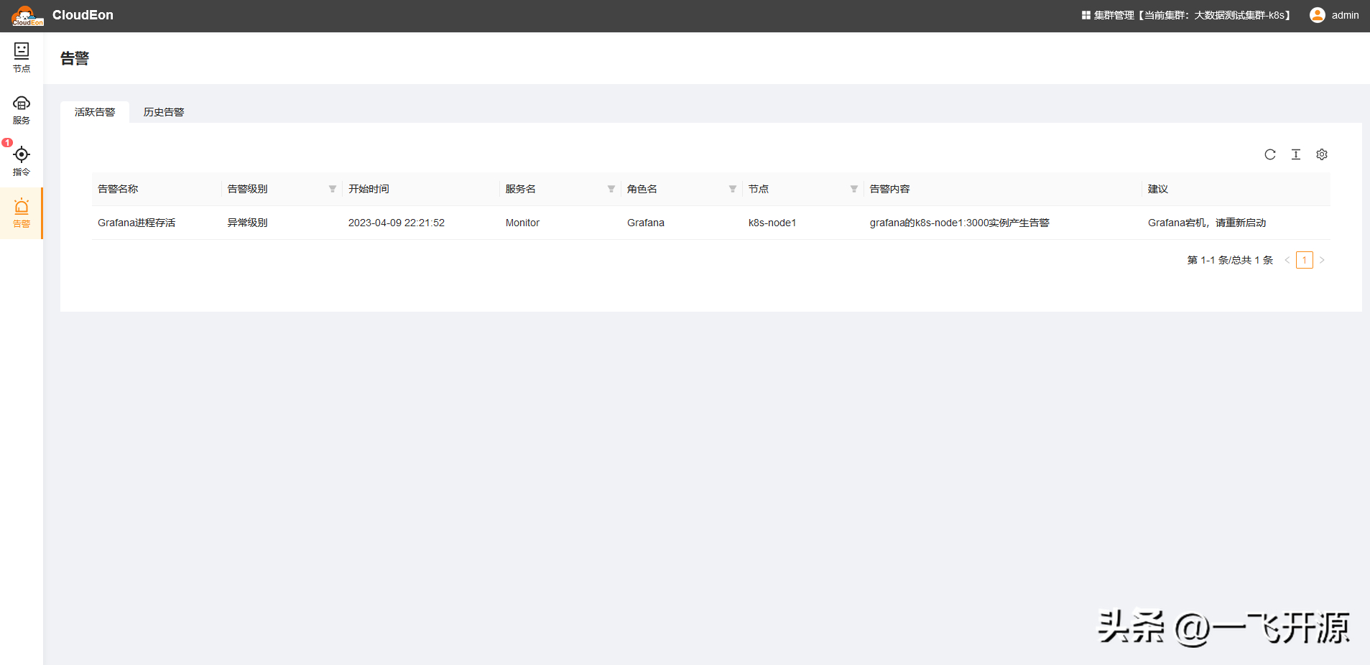
Task: Open 服务名 column filter
Action: pos(611,189)
